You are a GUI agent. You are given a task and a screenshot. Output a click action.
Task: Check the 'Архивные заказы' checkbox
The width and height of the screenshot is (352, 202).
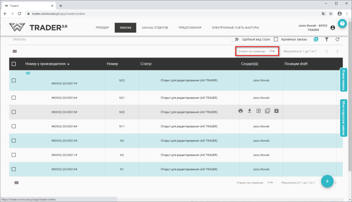tap(276, 39)
